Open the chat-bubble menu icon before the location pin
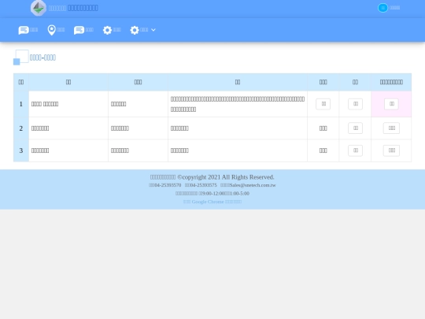This screenshot has width=425, height=319. point(24,30)
